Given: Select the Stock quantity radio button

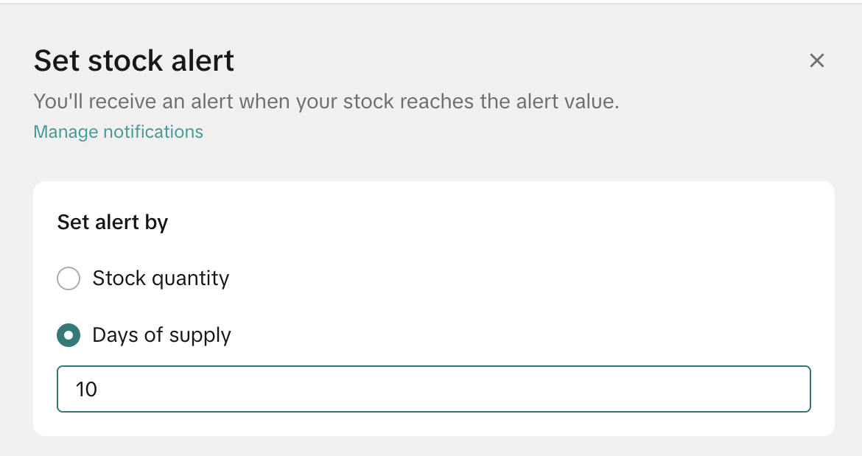Looking at the screenshot, I should click(x=69, y=278).
